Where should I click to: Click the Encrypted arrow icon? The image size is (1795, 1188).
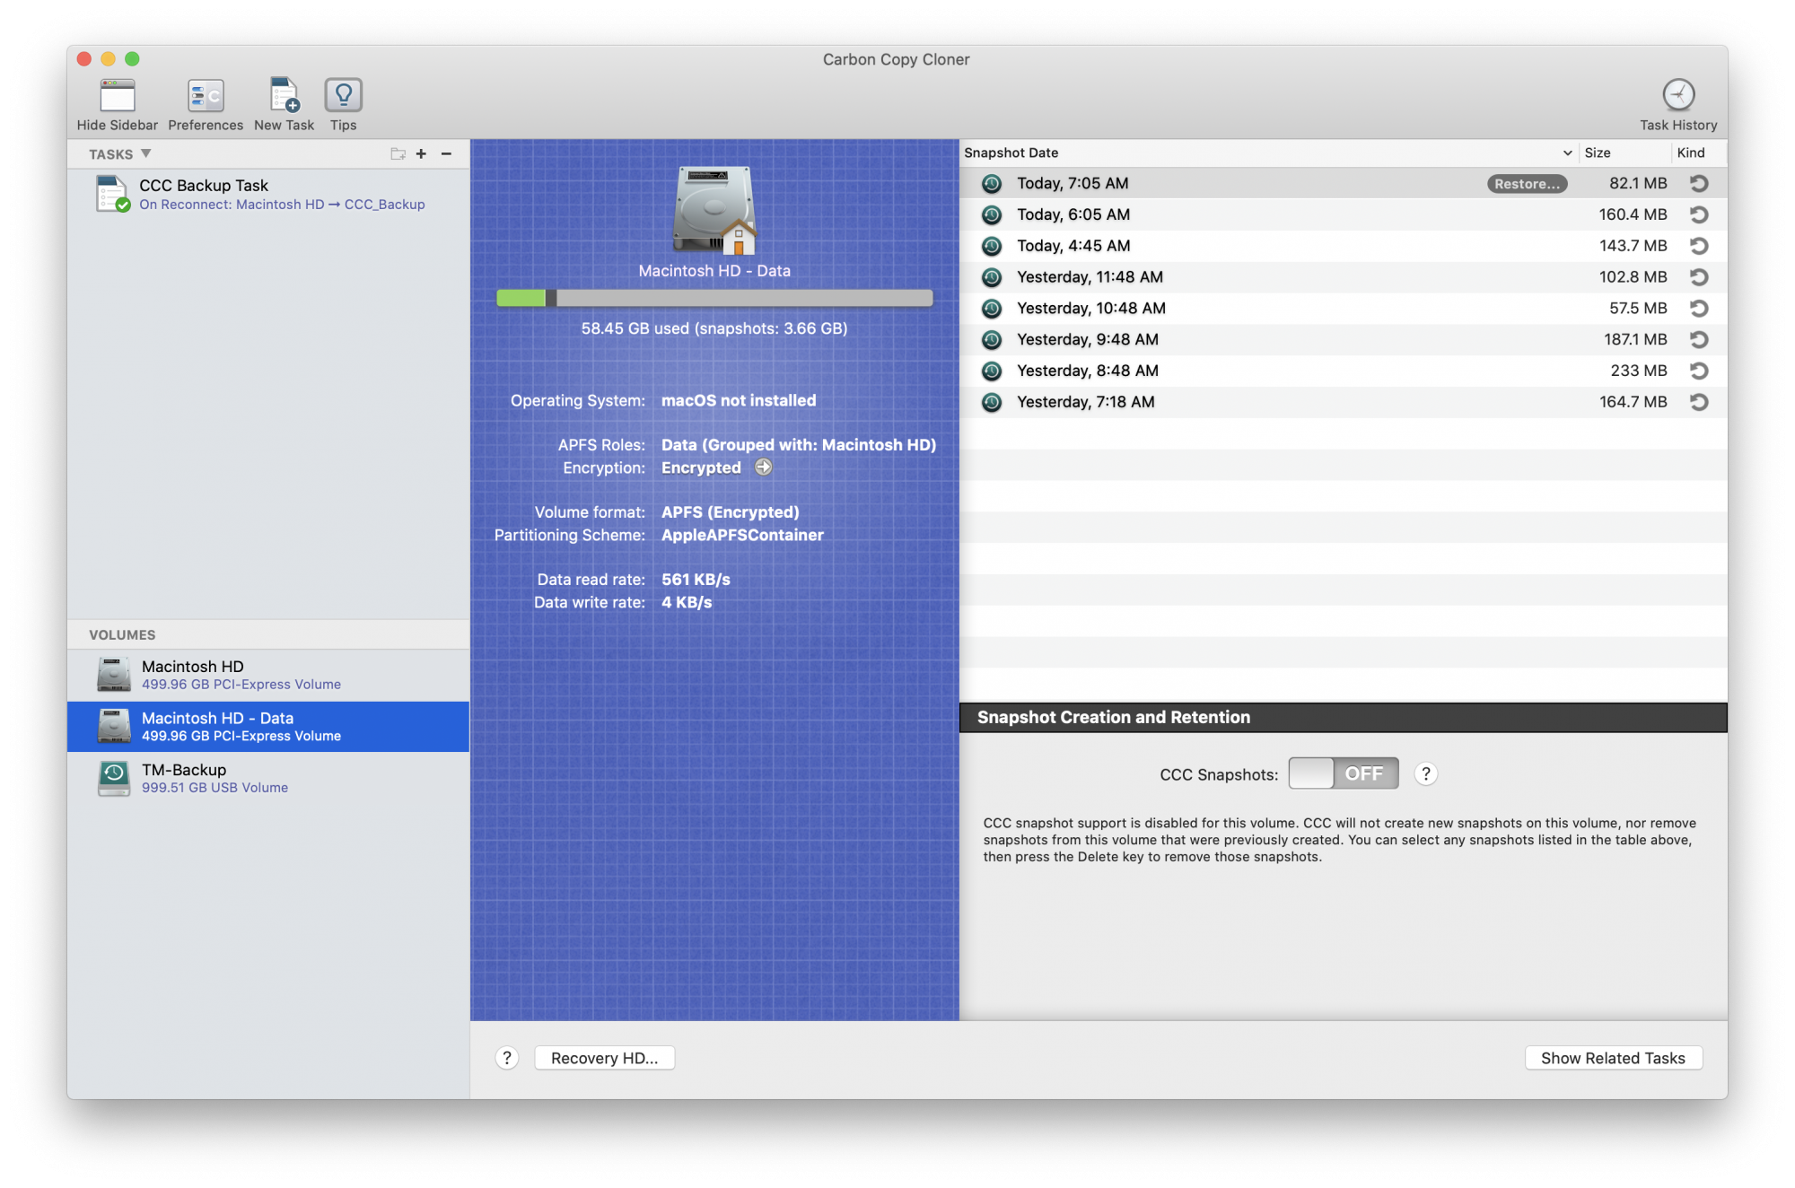[763, 467]
